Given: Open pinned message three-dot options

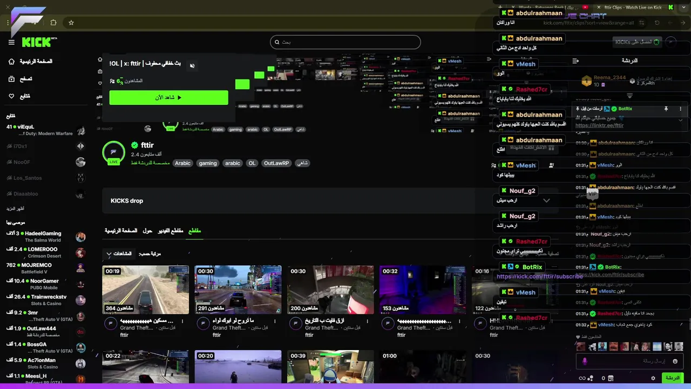Looking at the screenshot, I should point(680,109).
